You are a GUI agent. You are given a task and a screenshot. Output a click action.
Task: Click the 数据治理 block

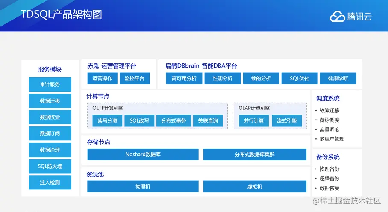pos(50,150)
